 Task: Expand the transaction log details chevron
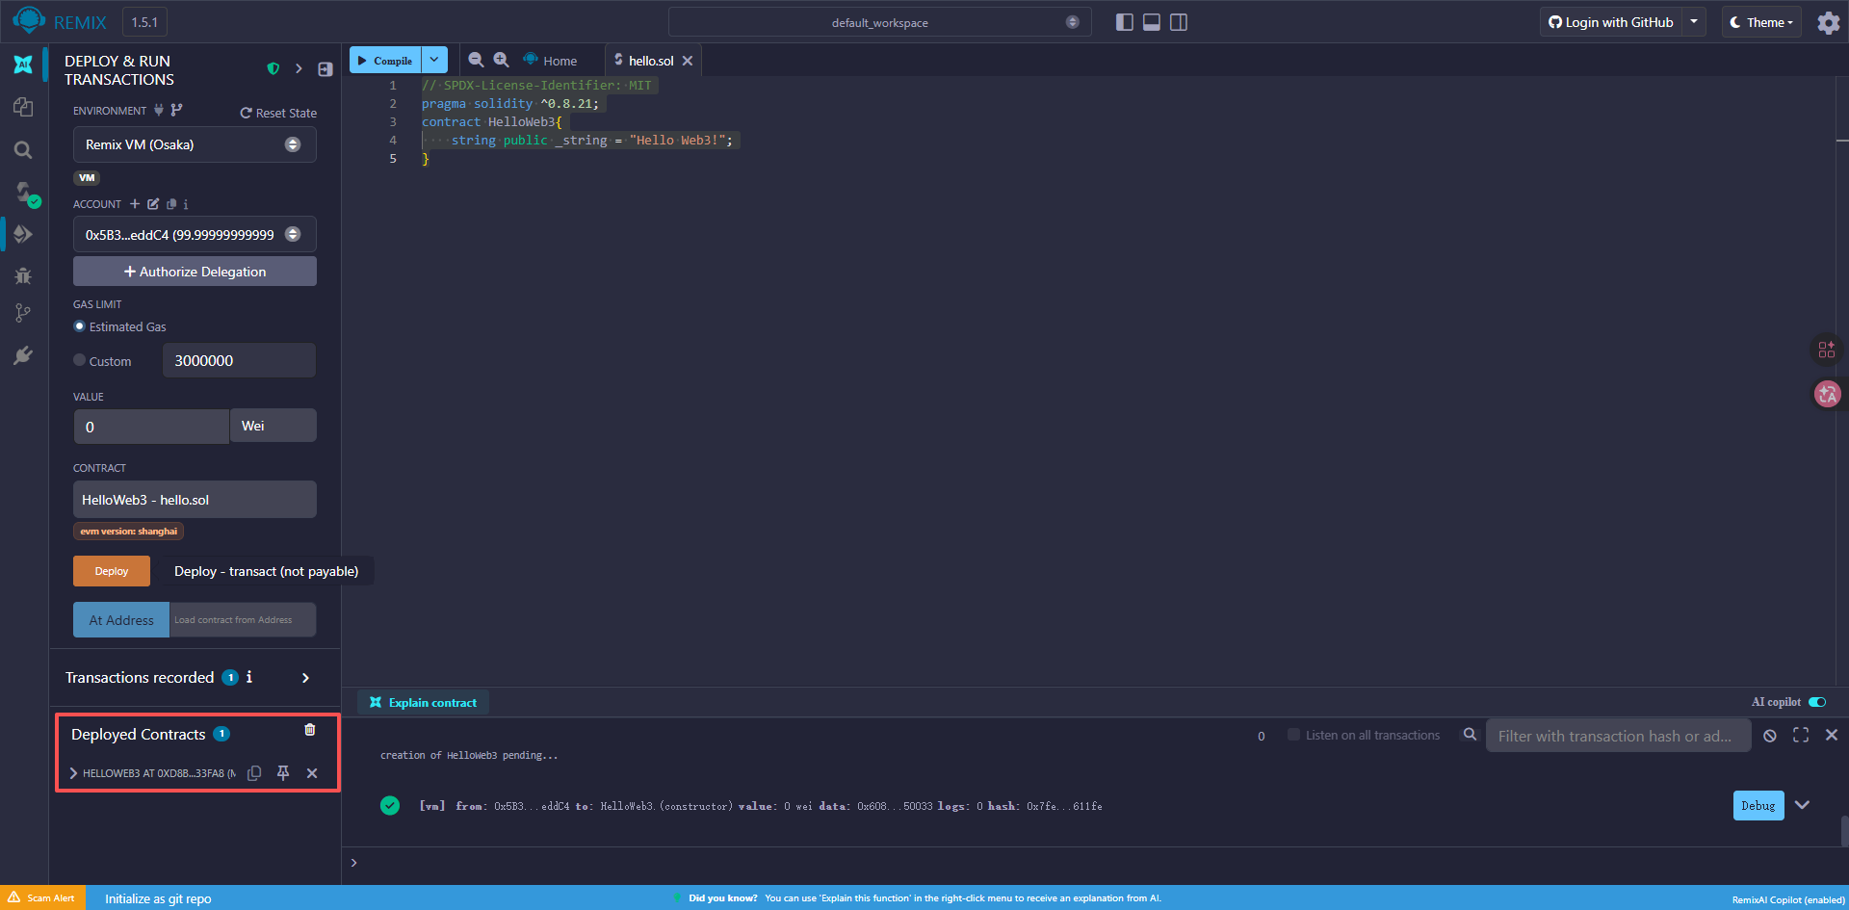(x=1803, y=805)
